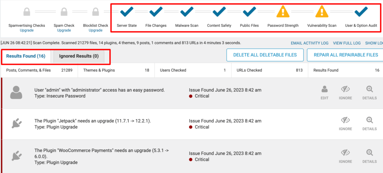This screenshot has width=383, height=173.
Task: Open the Email Activity Log link
Action: coord(309,43)
